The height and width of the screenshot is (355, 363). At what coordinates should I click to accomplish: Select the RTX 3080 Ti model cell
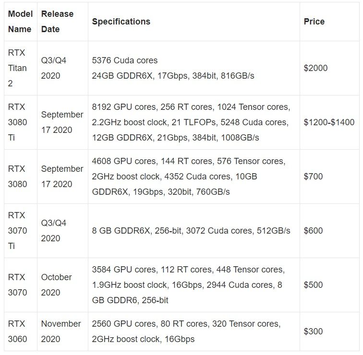point(17,122)
